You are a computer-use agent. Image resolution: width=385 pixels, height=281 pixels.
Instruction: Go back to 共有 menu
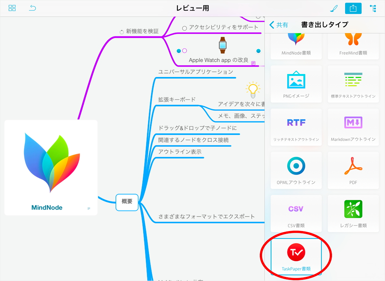point(279,25)
